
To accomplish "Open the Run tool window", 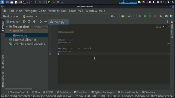I will [36, 92].
